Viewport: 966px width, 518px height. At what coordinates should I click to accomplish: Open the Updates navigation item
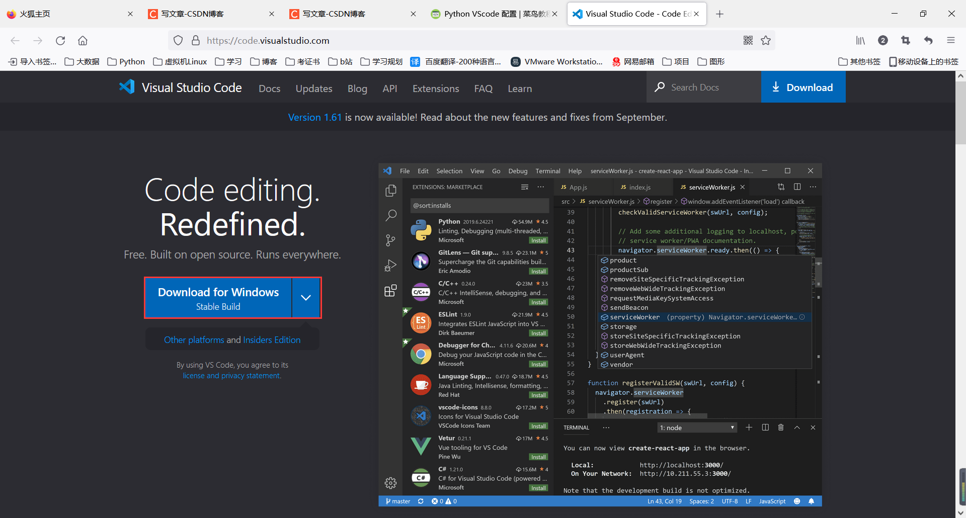click(314, 89)
